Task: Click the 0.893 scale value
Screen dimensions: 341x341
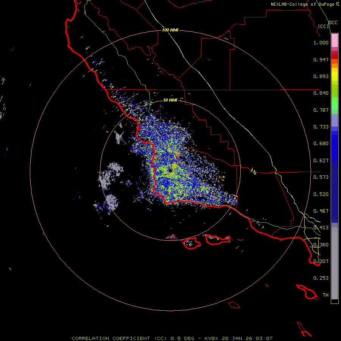Action: (321, 76)
